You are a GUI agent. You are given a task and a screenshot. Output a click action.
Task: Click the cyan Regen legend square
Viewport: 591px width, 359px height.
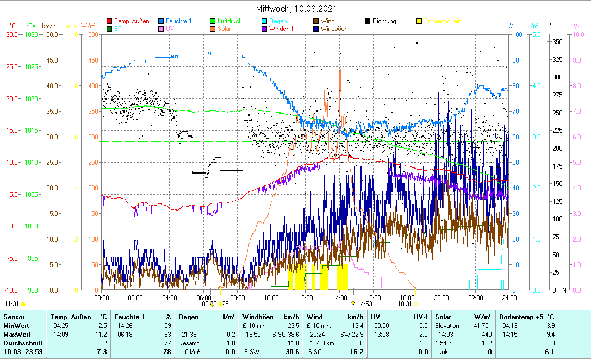point(265,22)
